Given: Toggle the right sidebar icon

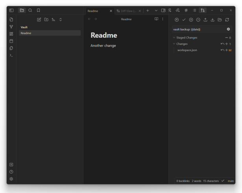Looking at the screenshot, I should click(163, 11).
